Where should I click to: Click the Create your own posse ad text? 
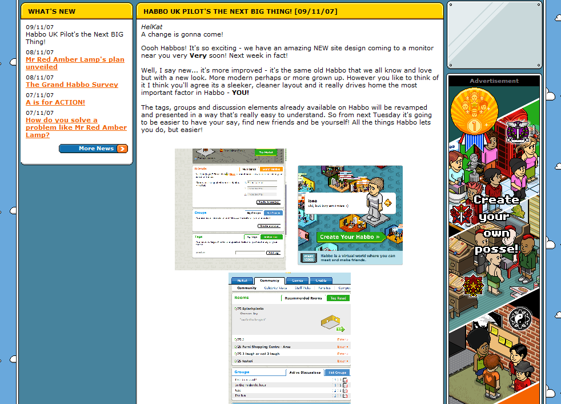pos(496,225)
